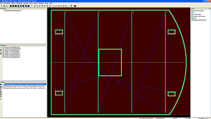The width and height of the screenshot is (211, 119).
Task: Toggle the Radiuskorrektur außen process checkbox
Action: [4, 88]
